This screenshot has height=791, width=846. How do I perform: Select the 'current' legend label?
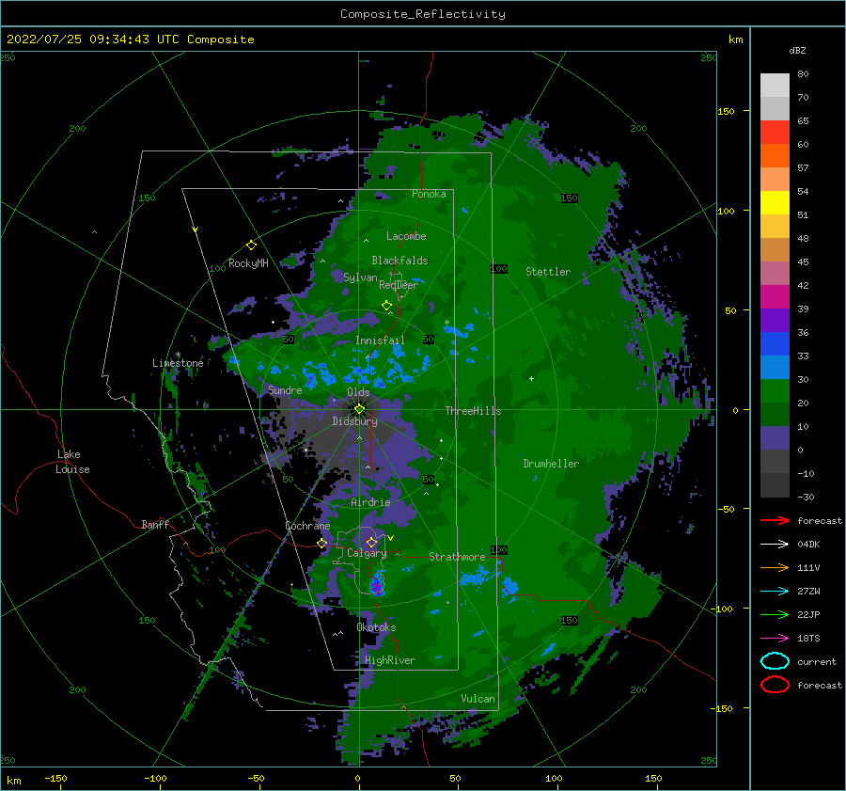(x=817, y=661)
